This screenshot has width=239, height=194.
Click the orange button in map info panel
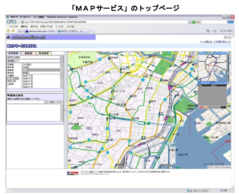(x=206, y=107)
